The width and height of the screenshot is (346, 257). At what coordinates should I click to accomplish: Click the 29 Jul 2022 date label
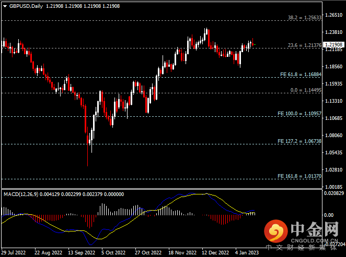point(13,252)
